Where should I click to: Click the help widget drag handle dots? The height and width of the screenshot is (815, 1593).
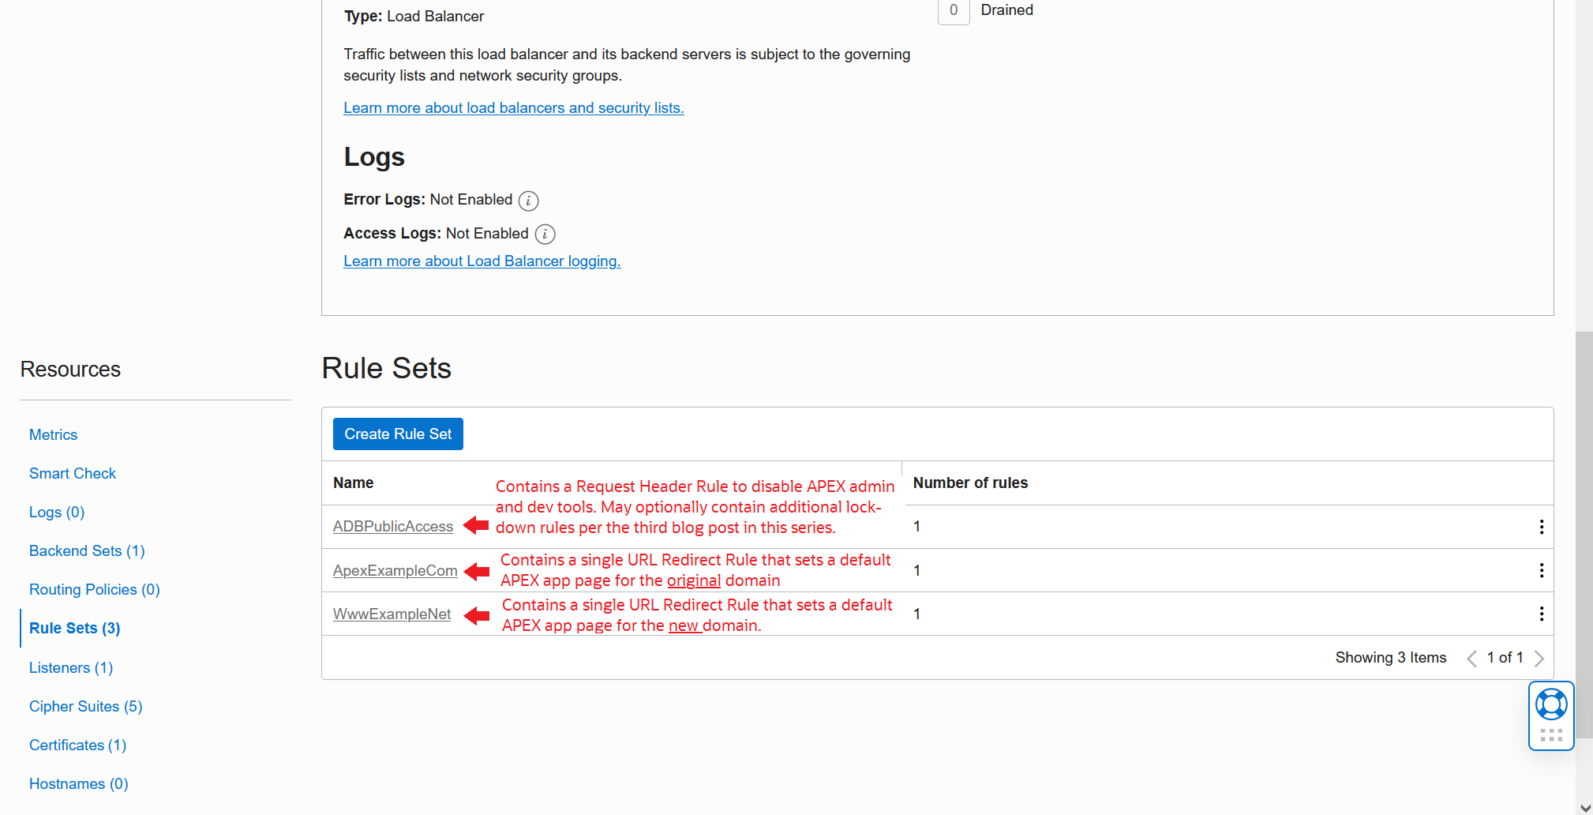pyautogui.click(x=1550, y=735)
